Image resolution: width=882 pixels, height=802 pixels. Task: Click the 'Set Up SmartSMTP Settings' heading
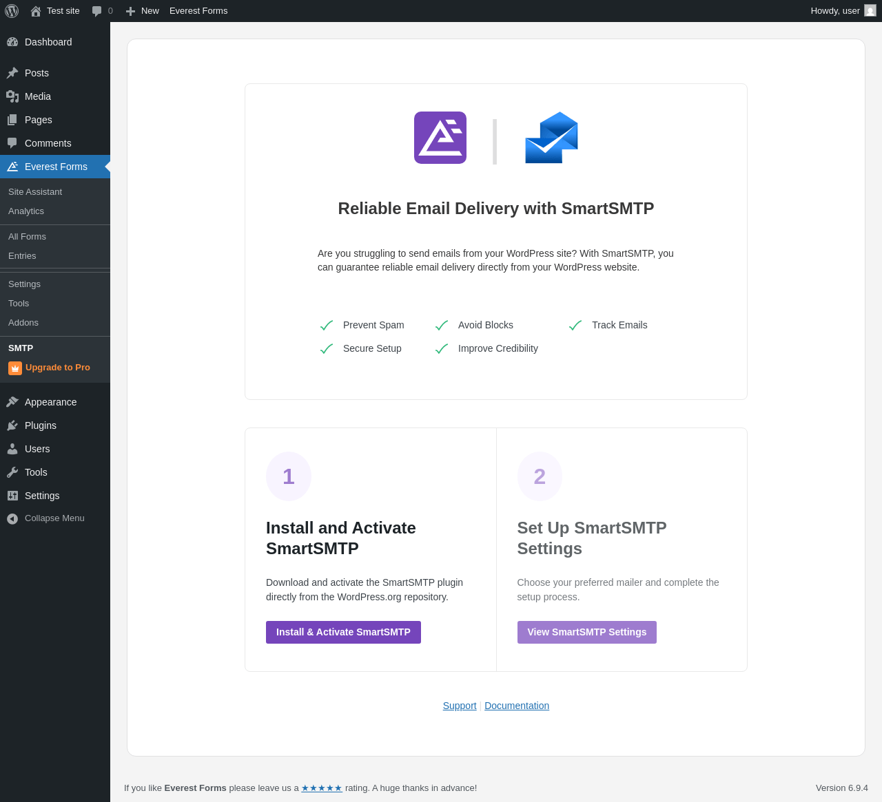(x=592, y=538)
